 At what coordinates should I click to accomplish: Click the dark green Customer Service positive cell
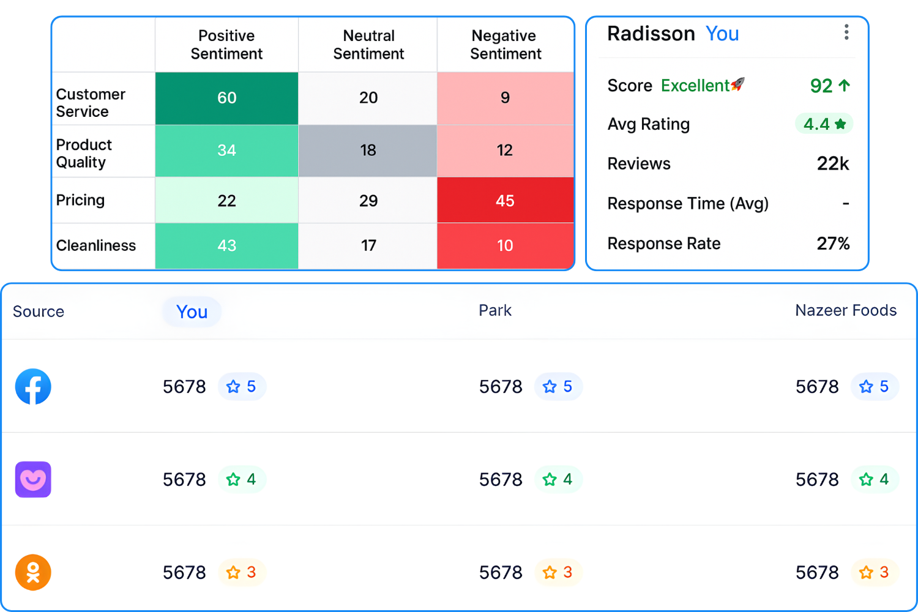pyautogui.click(x=226, y=98)
